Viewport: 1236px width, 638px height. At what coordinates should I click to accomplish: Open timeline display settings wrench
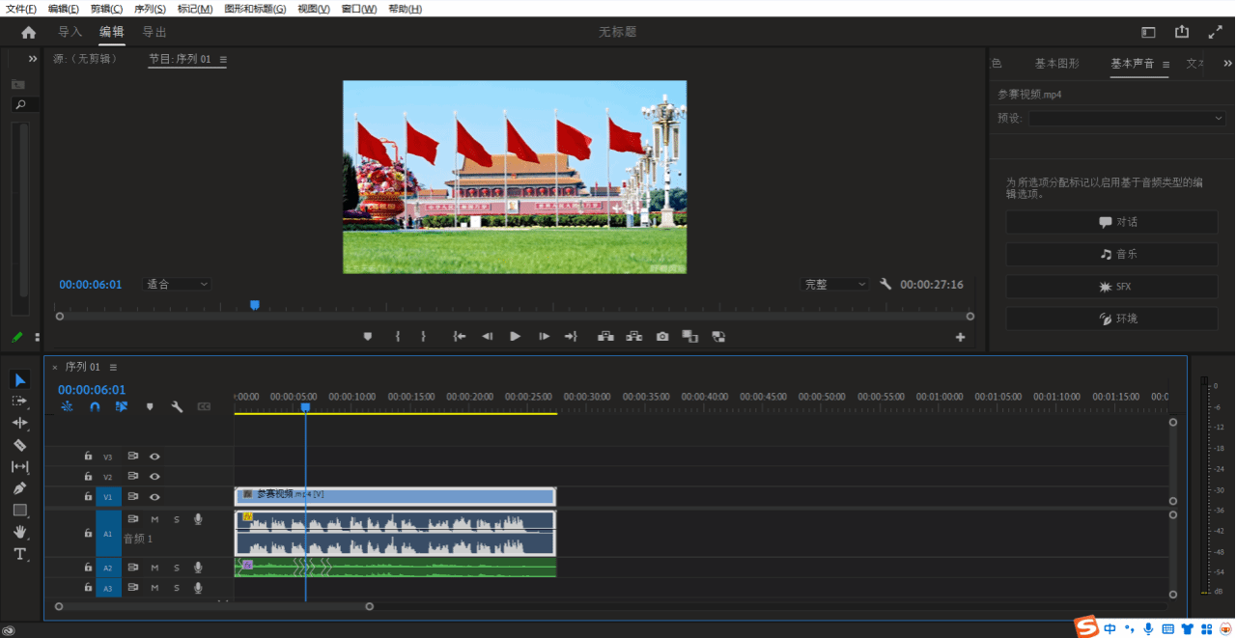(177, 407)
